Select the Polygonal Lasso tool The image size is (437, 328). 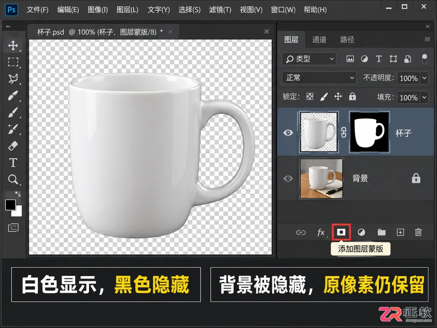tap(13, 78)
